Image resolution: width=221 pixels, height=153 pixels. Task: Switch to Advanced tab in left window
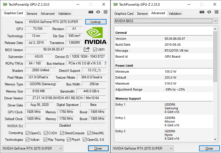(48, 14)
